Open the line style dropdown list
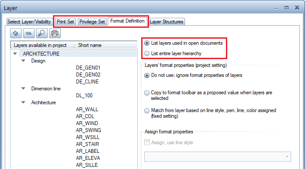This screenshot has width=305, height=169. click(x=287, y=156)
